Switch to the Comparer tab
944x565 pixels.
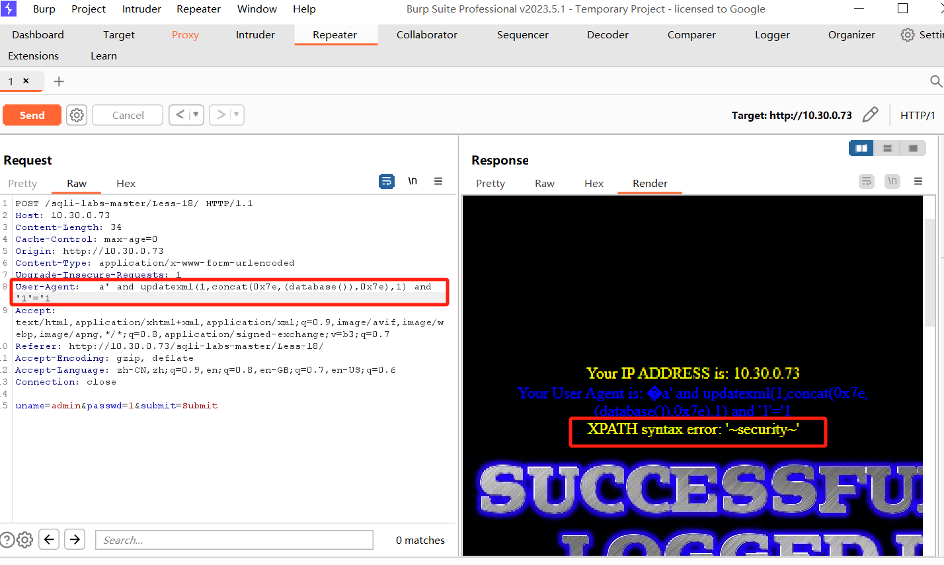point(691,35)
